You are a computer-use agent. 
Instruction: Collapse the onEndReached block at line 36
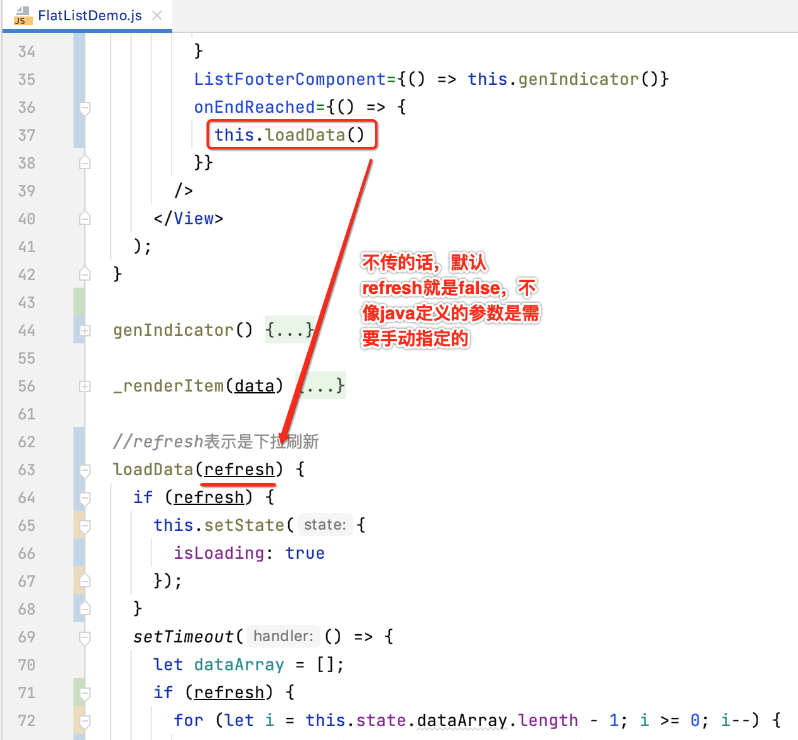point(85,108)
